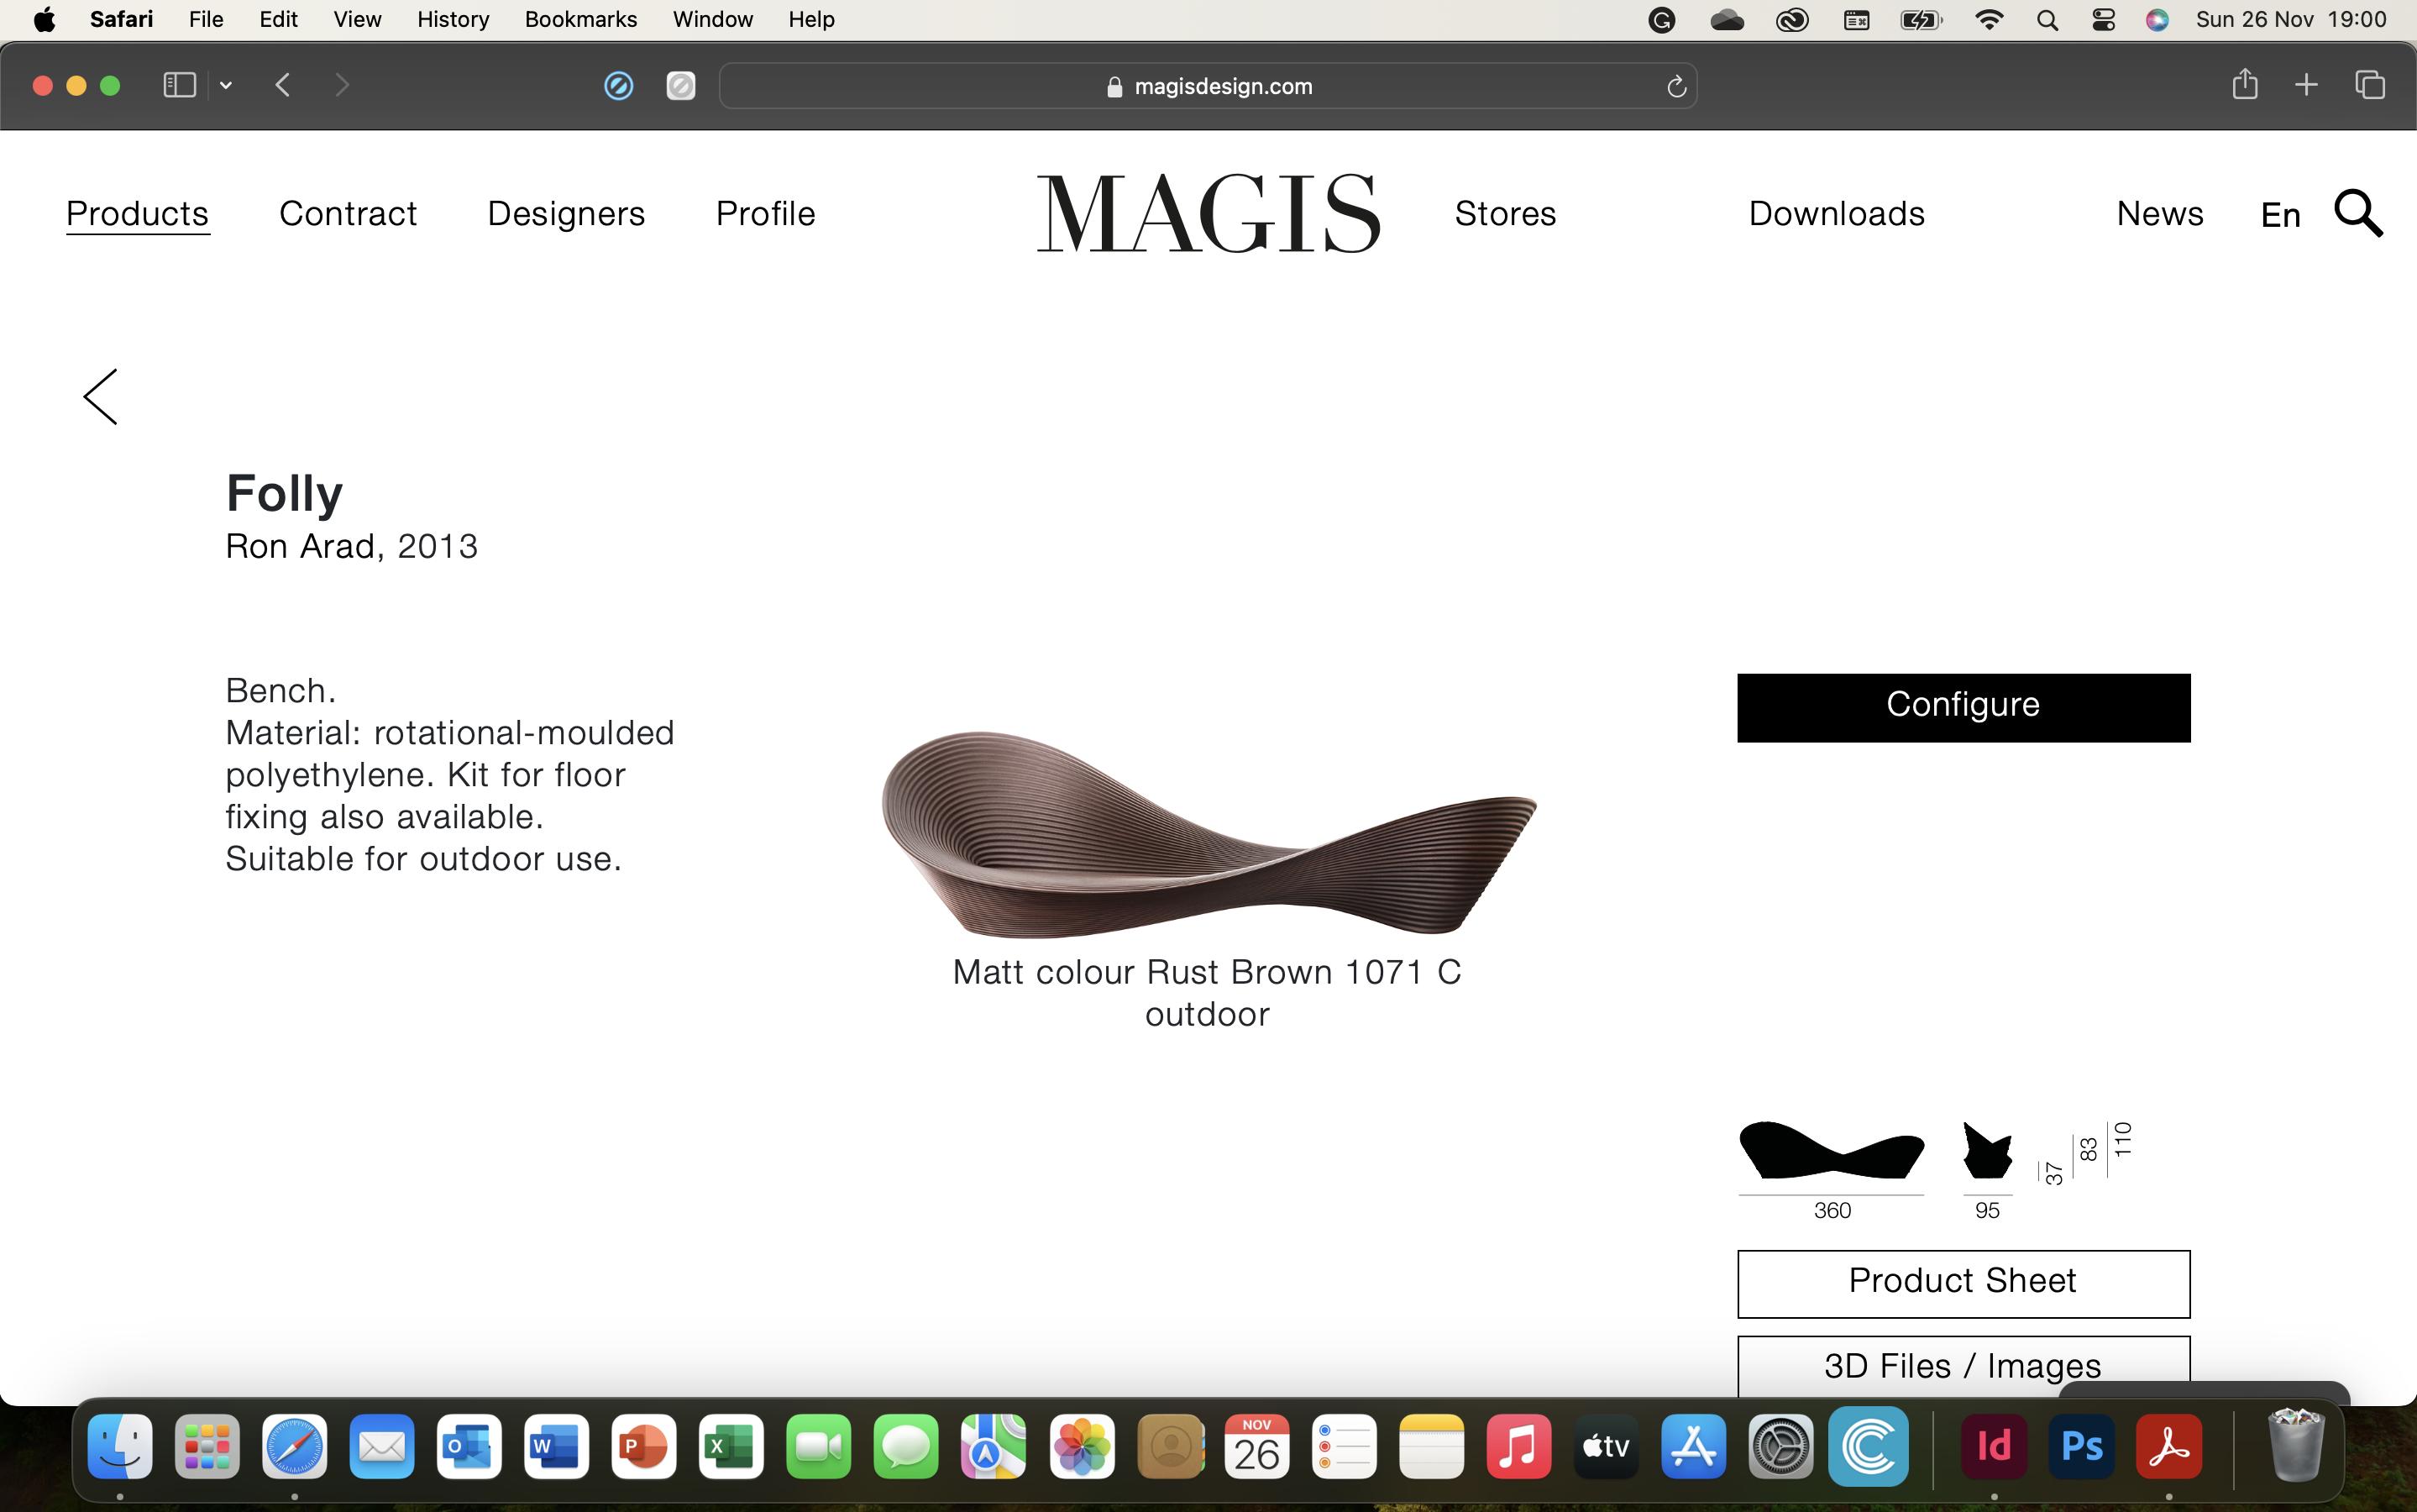
Task: Open the Safari Share icon
Action: [x=2245, y=85]
